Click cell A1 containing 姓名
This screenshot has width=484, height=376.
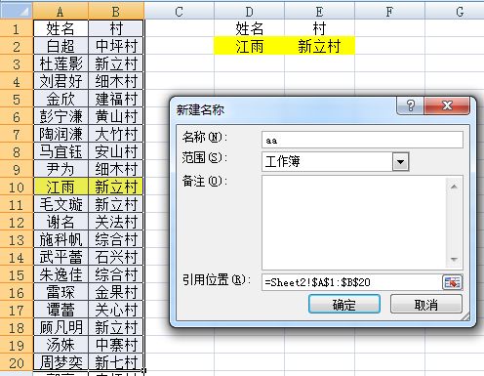tap(60, 28)
